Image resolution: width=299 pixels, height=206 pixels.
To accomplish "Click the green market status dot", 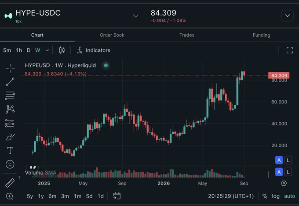I will [x=106, y=65].
